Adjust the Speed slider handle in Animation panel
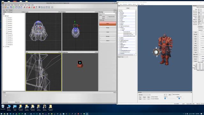 pyautogui.click(x=179, y=98)
